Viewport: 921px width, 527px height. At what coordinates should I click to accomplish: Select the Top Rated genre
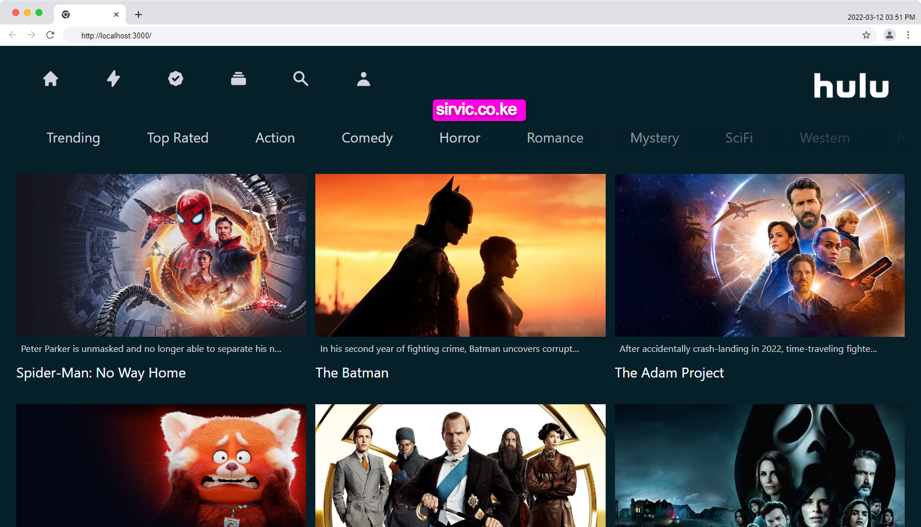point(177,138)
